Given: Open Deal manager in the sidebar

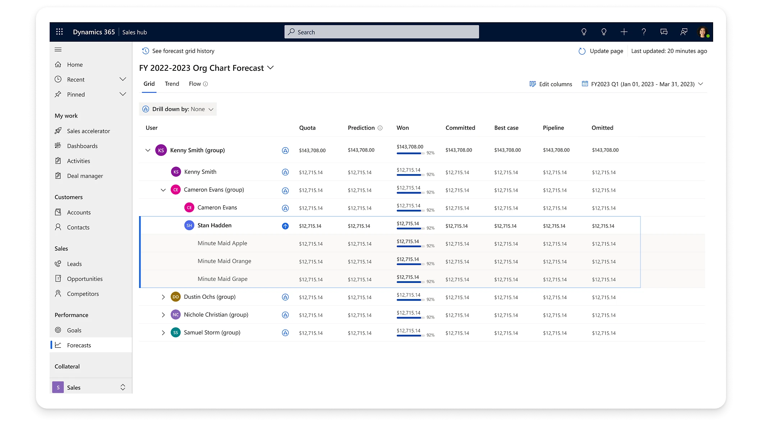Looking at the screenshot, I should point(85,176).
